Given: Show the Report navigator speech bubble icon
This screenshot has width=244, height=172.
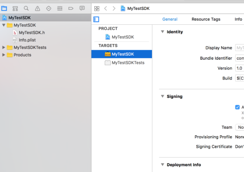Looking at the screenshot, I should click(x=82, y=8).
